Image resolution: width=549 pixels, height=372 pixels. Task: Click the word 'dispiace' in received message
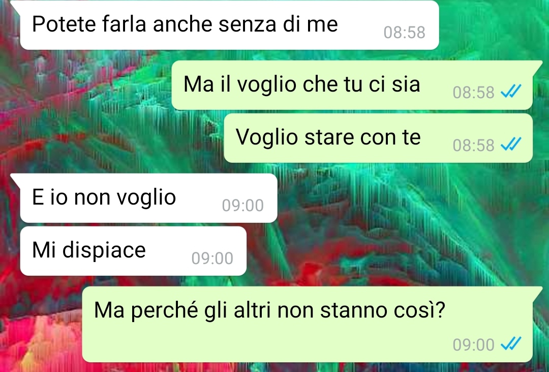click(x=104, y=251)
